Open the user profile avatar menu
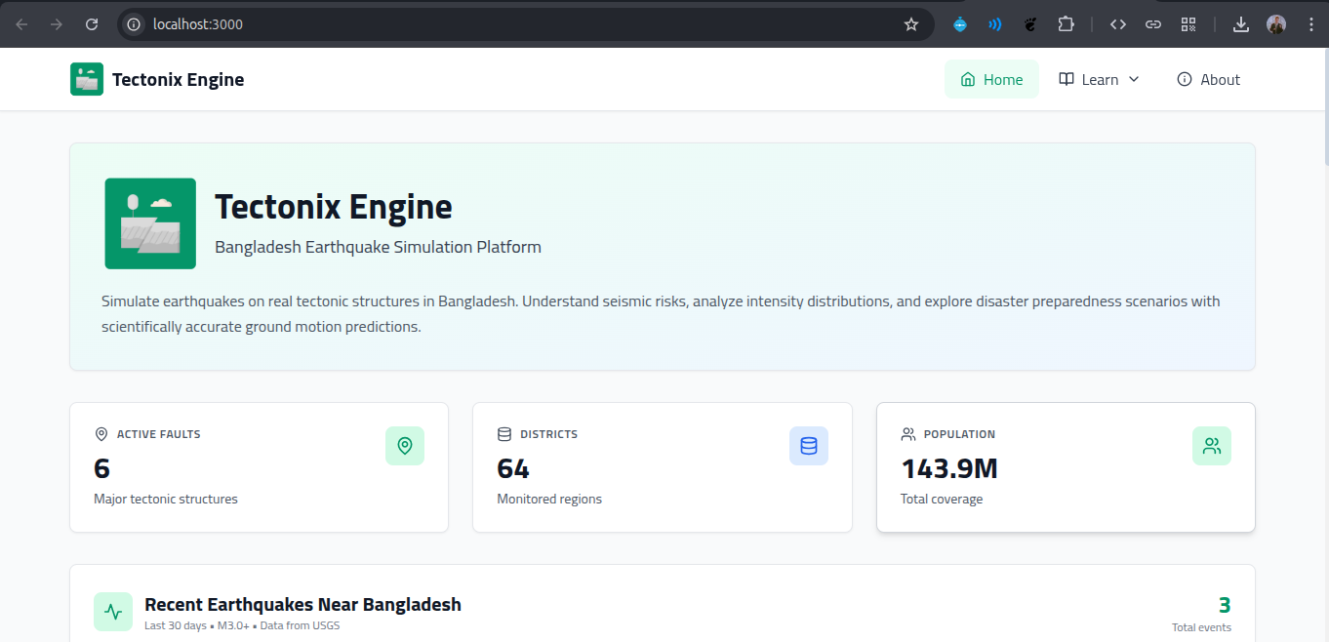The height and width of the screenshot is (642, 1329). coord(1276,24)
